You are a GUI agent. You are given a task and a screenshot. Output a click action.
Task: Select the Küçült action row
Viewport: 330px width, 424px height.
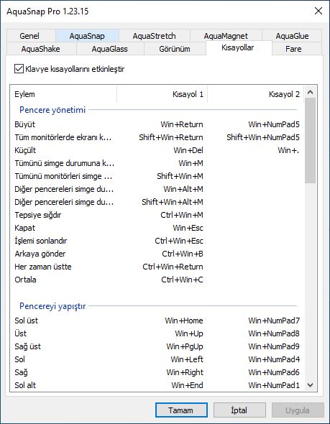point(157,150)
